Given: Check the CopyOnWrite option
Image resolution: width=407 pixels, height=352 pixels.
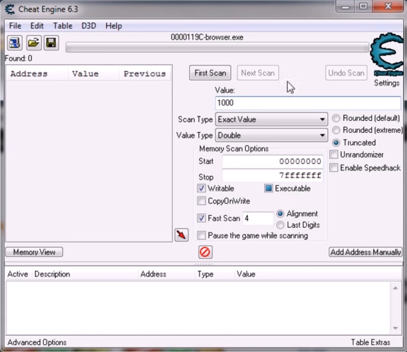Looking at the screenshot, I should click(x=202, y=201).
